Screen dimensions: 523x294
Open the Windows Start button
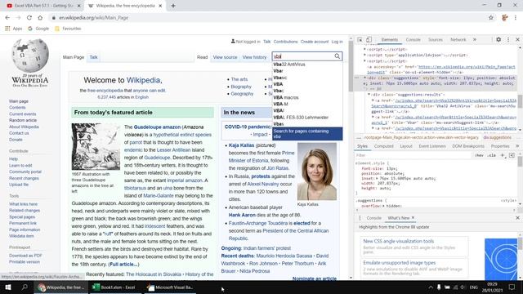tap(7, 287)
